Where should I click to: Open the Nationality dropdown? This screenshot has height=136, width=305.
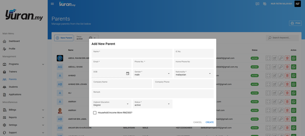(x=193, y=73)
